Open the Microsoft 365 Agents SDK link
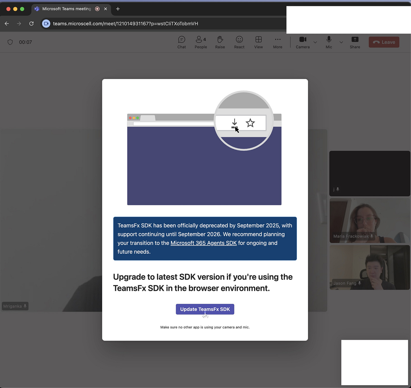 coord(204,243)
